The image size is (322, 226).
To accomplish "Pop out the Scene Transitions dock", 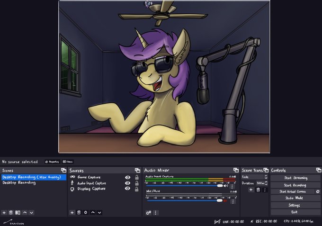I will tap(266, 170).
